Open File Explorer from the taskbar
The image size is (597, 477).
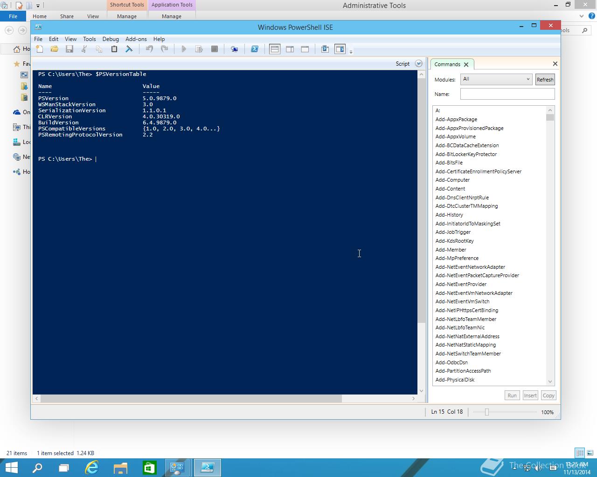click(120, 468)
